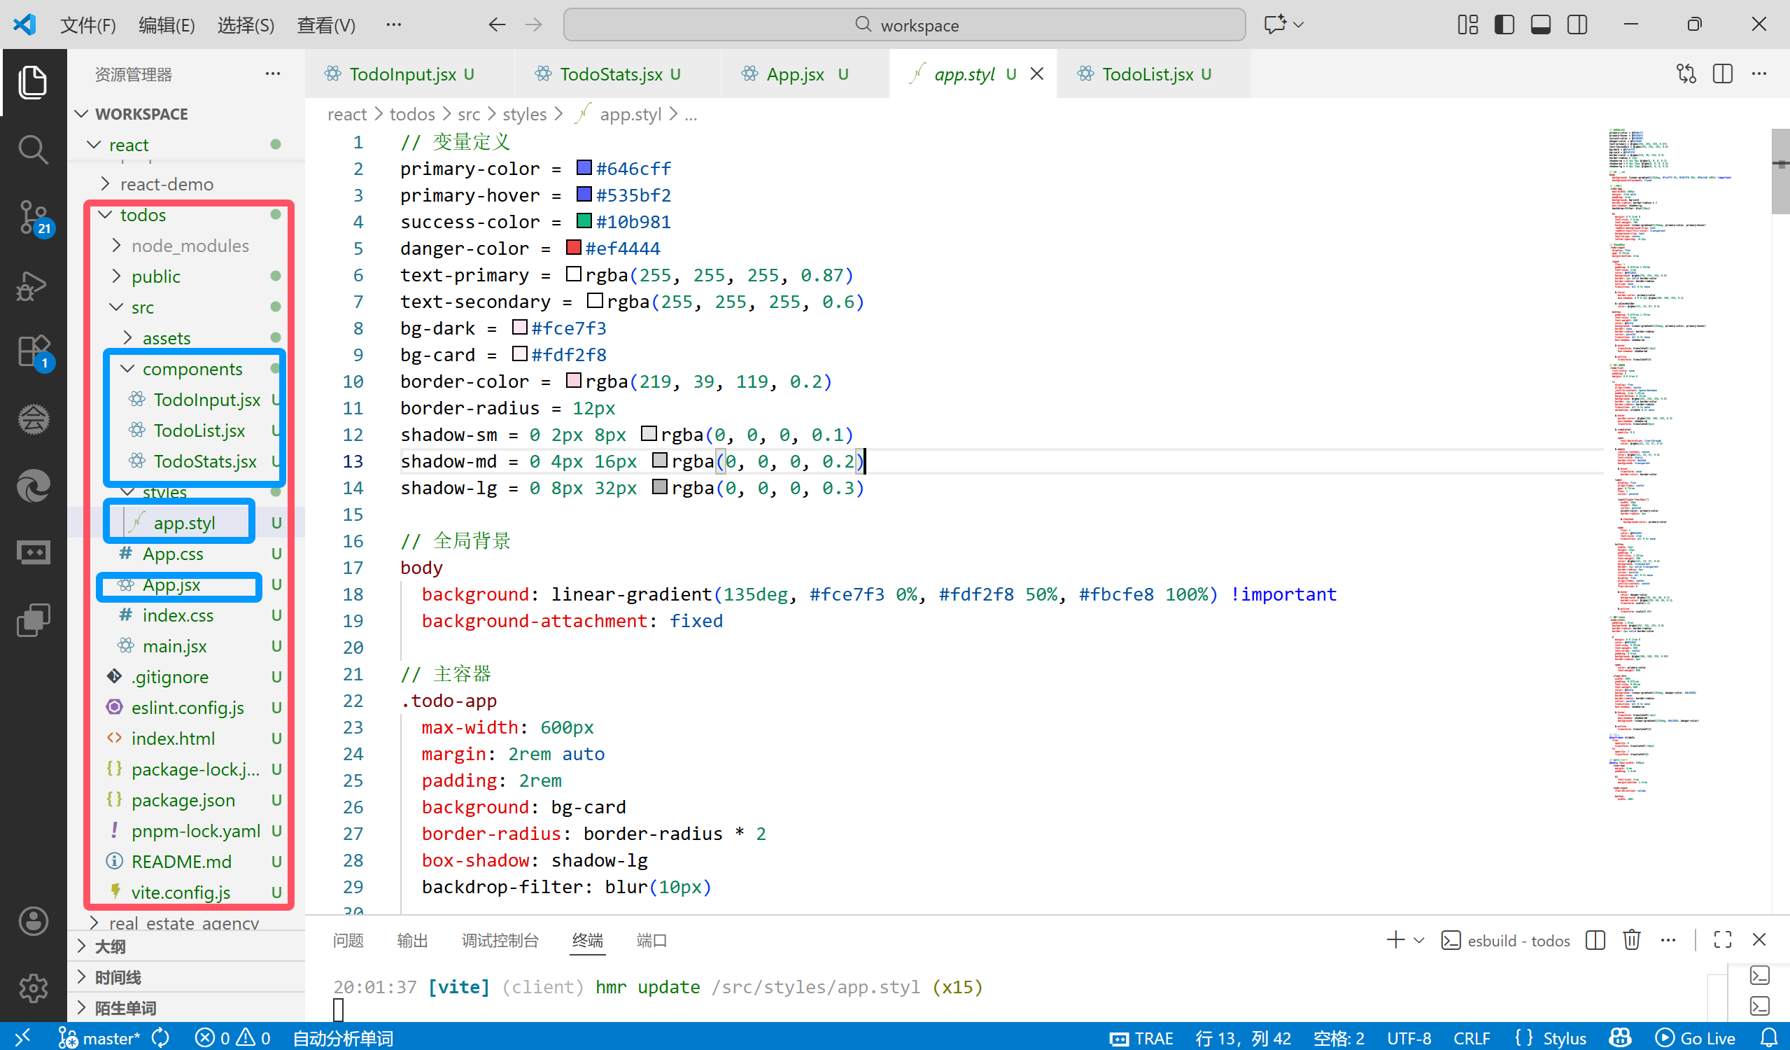Open new terminal launch profile dropdown arrow
The image size is (1790, 1050).
coord(1419,940)
